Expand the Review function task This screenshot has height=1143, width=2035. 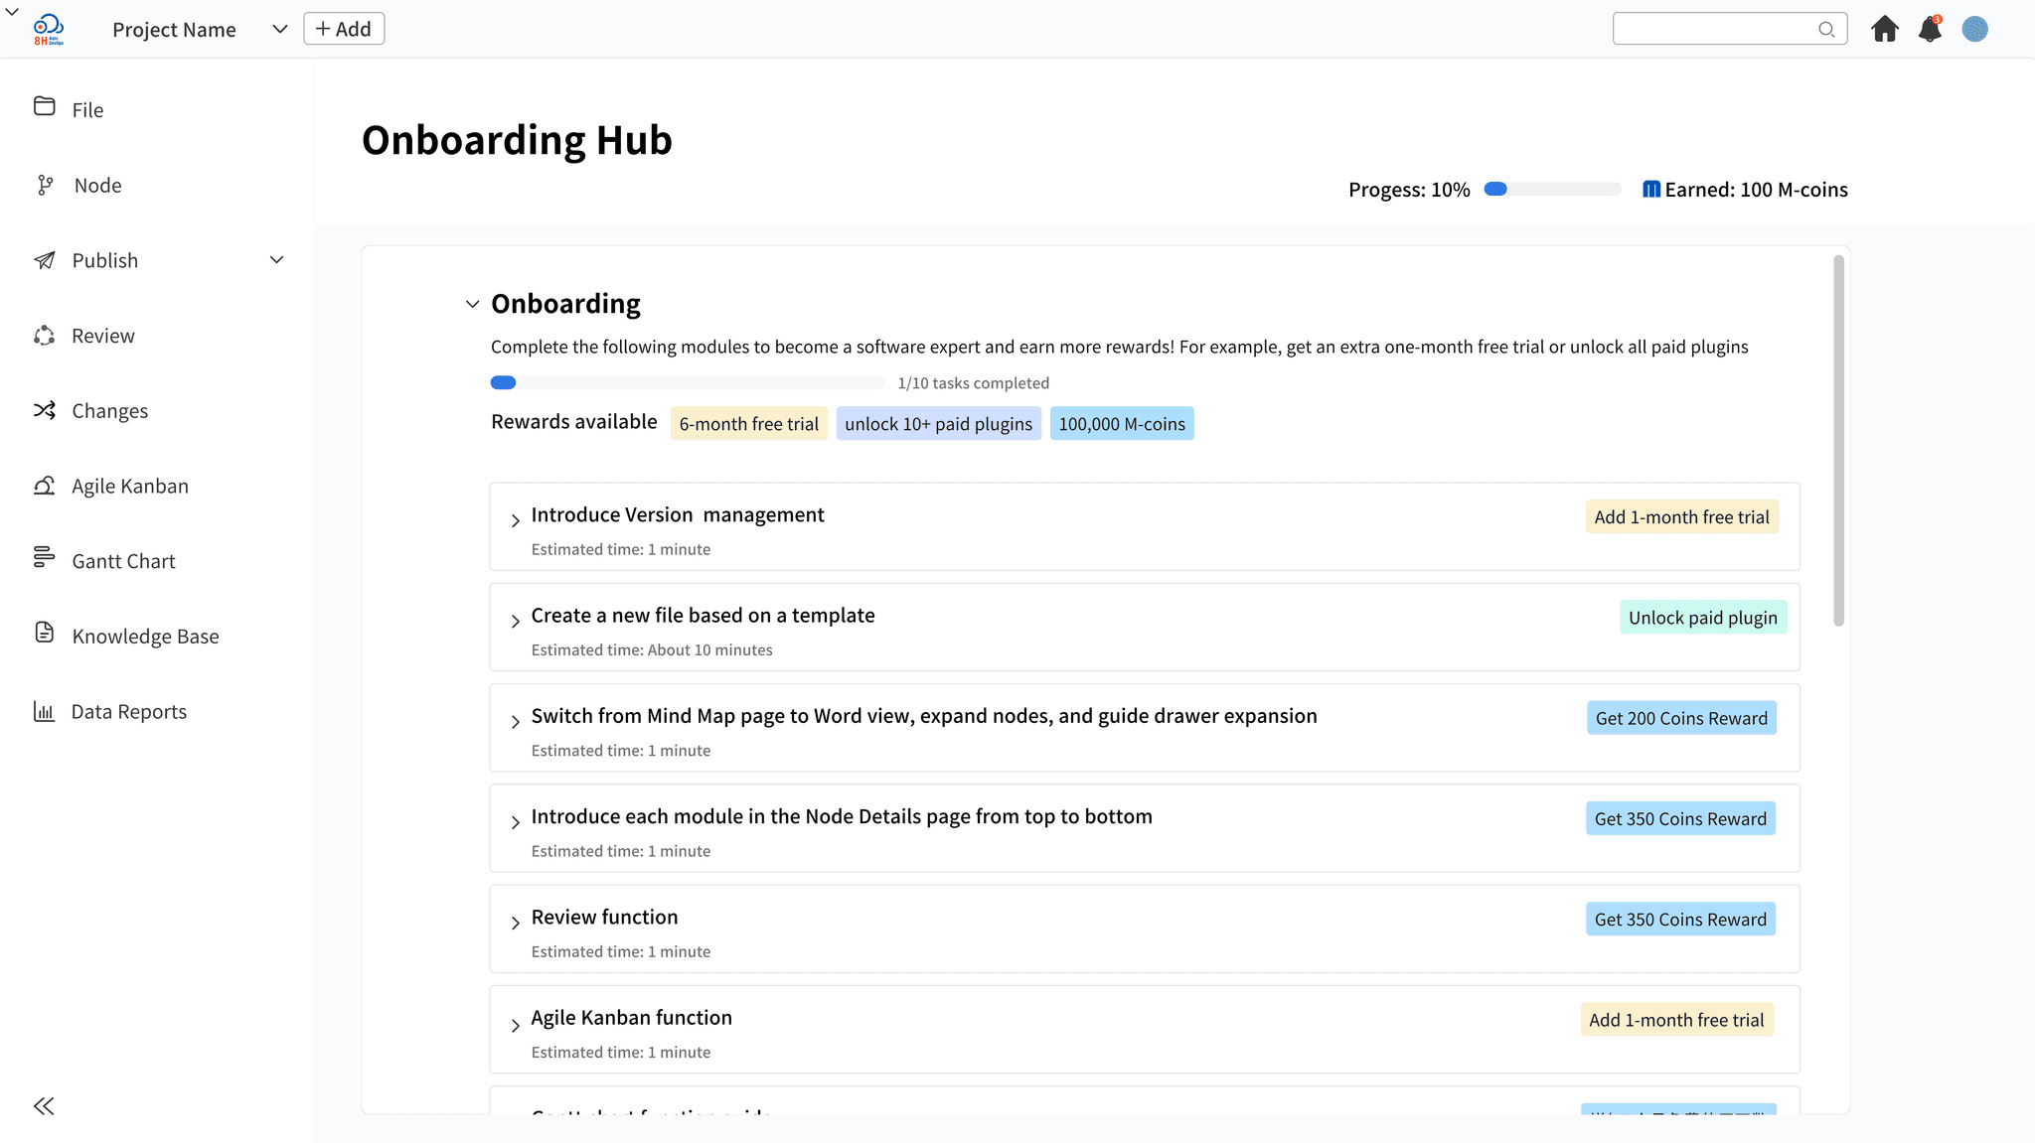click(515, 923)
